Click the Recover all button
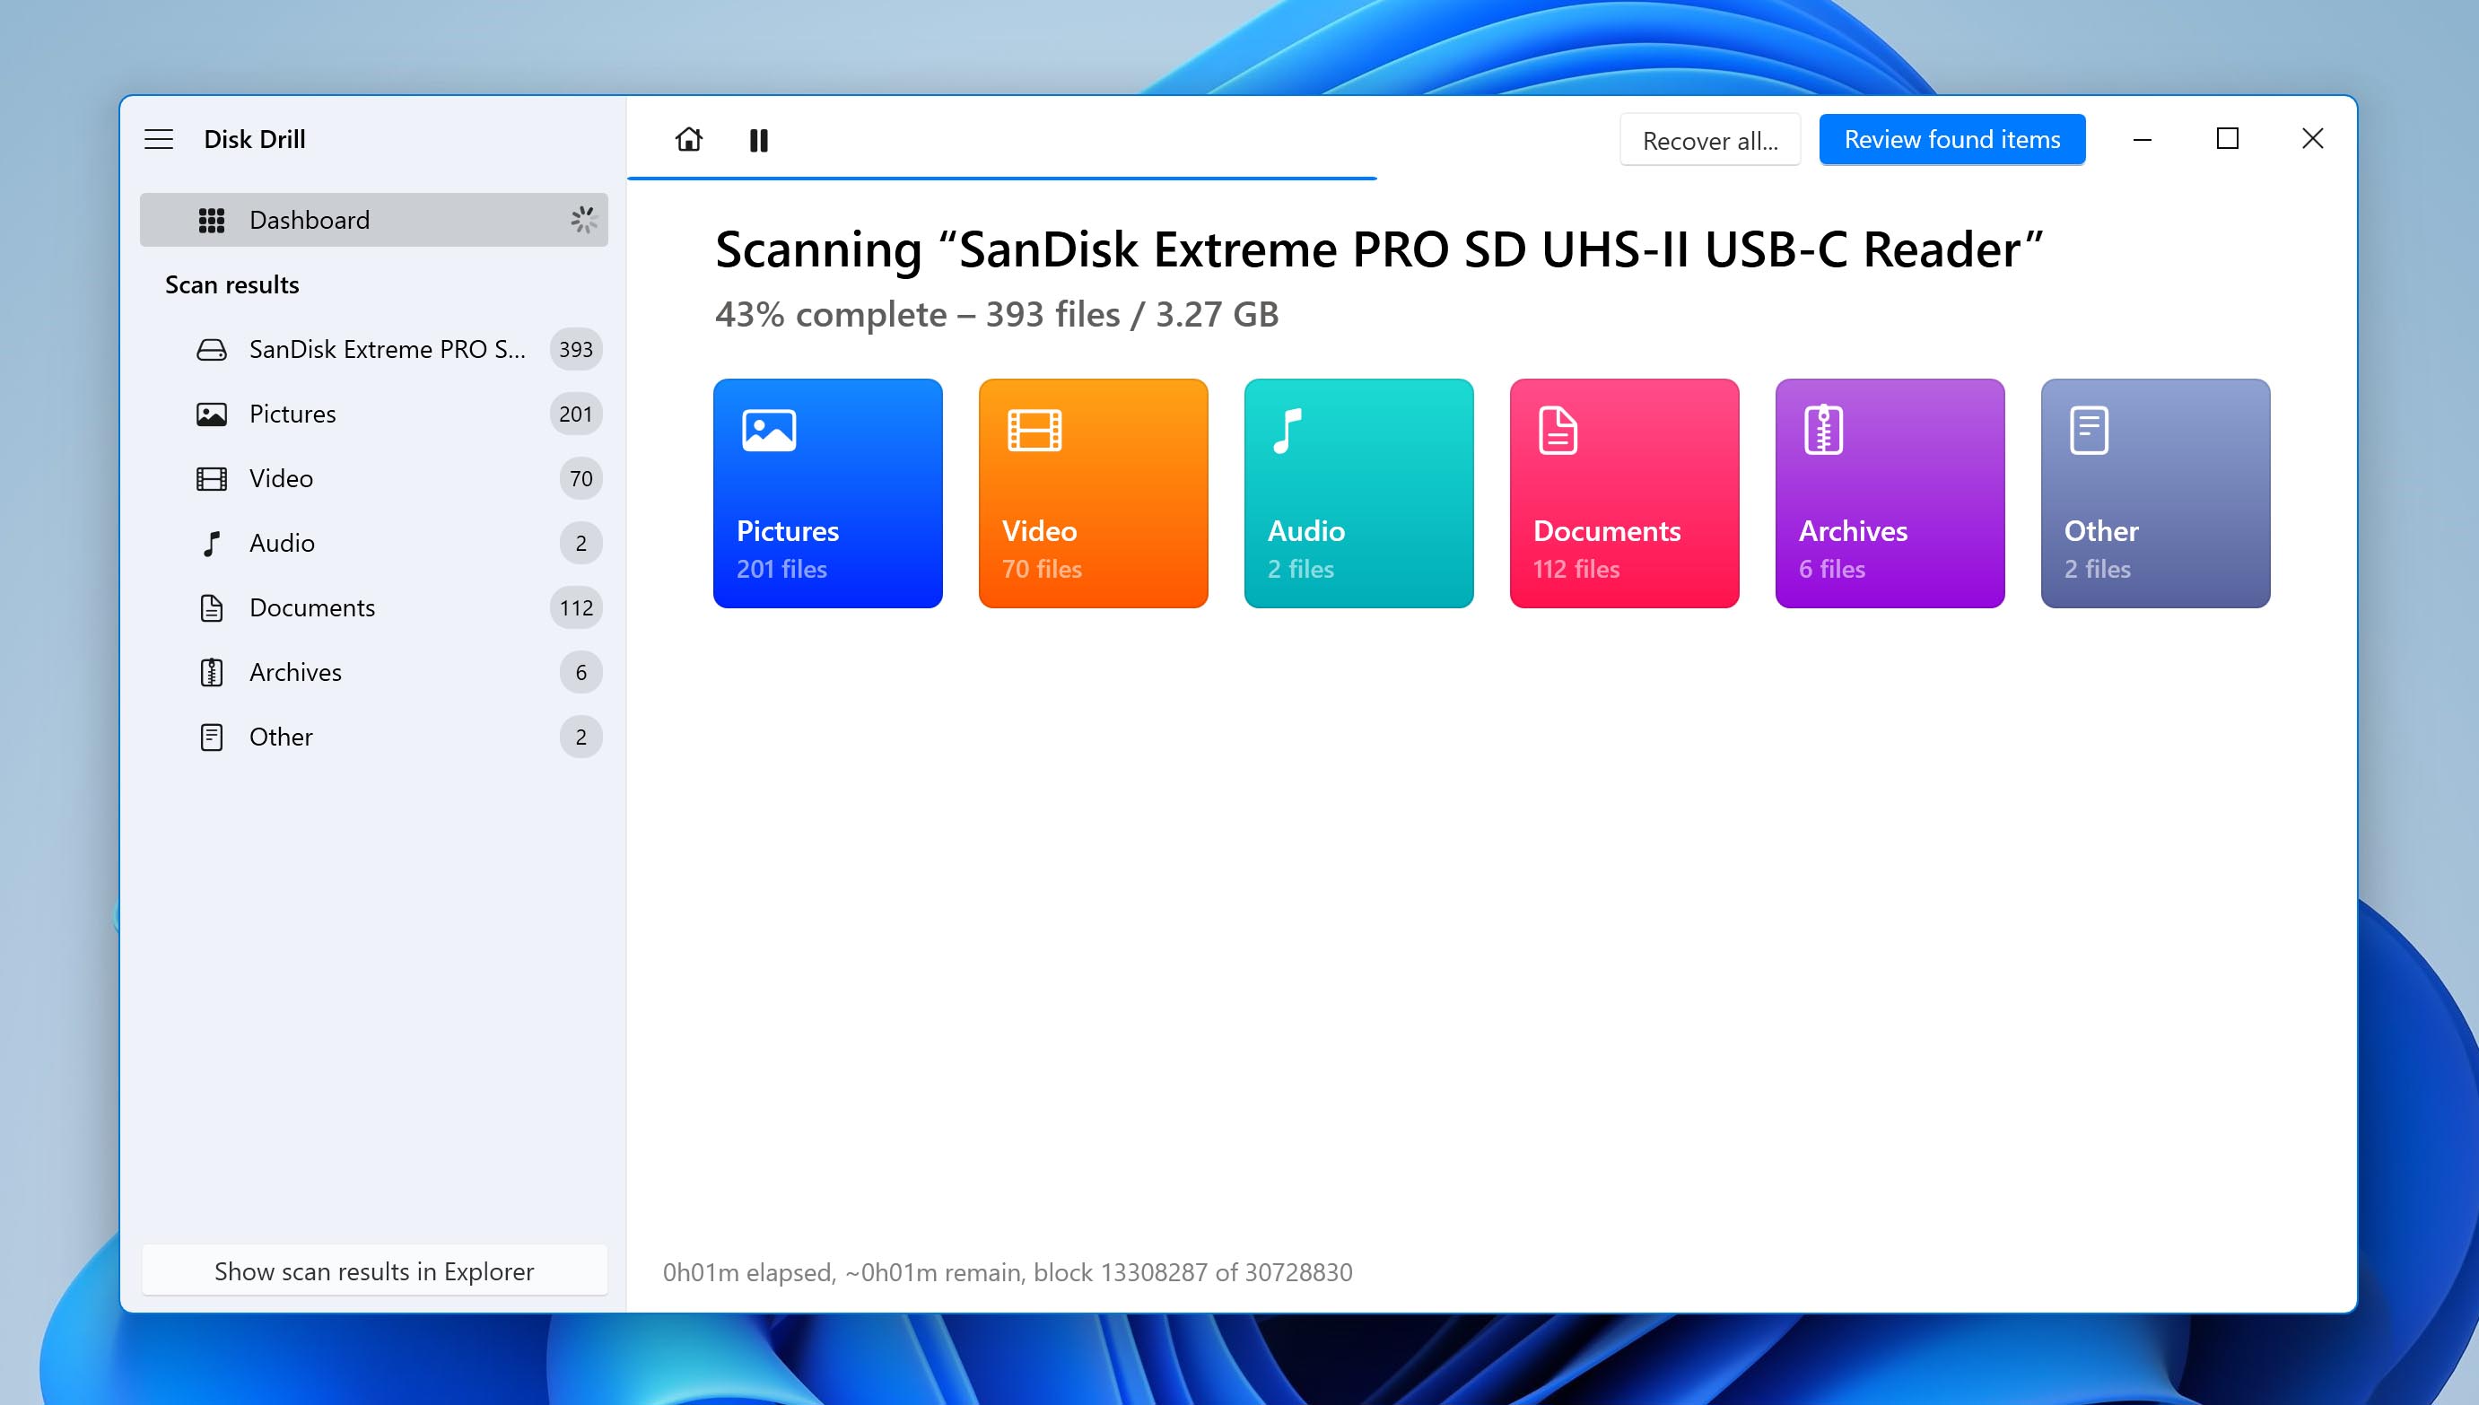 (x=1709, y=138)
